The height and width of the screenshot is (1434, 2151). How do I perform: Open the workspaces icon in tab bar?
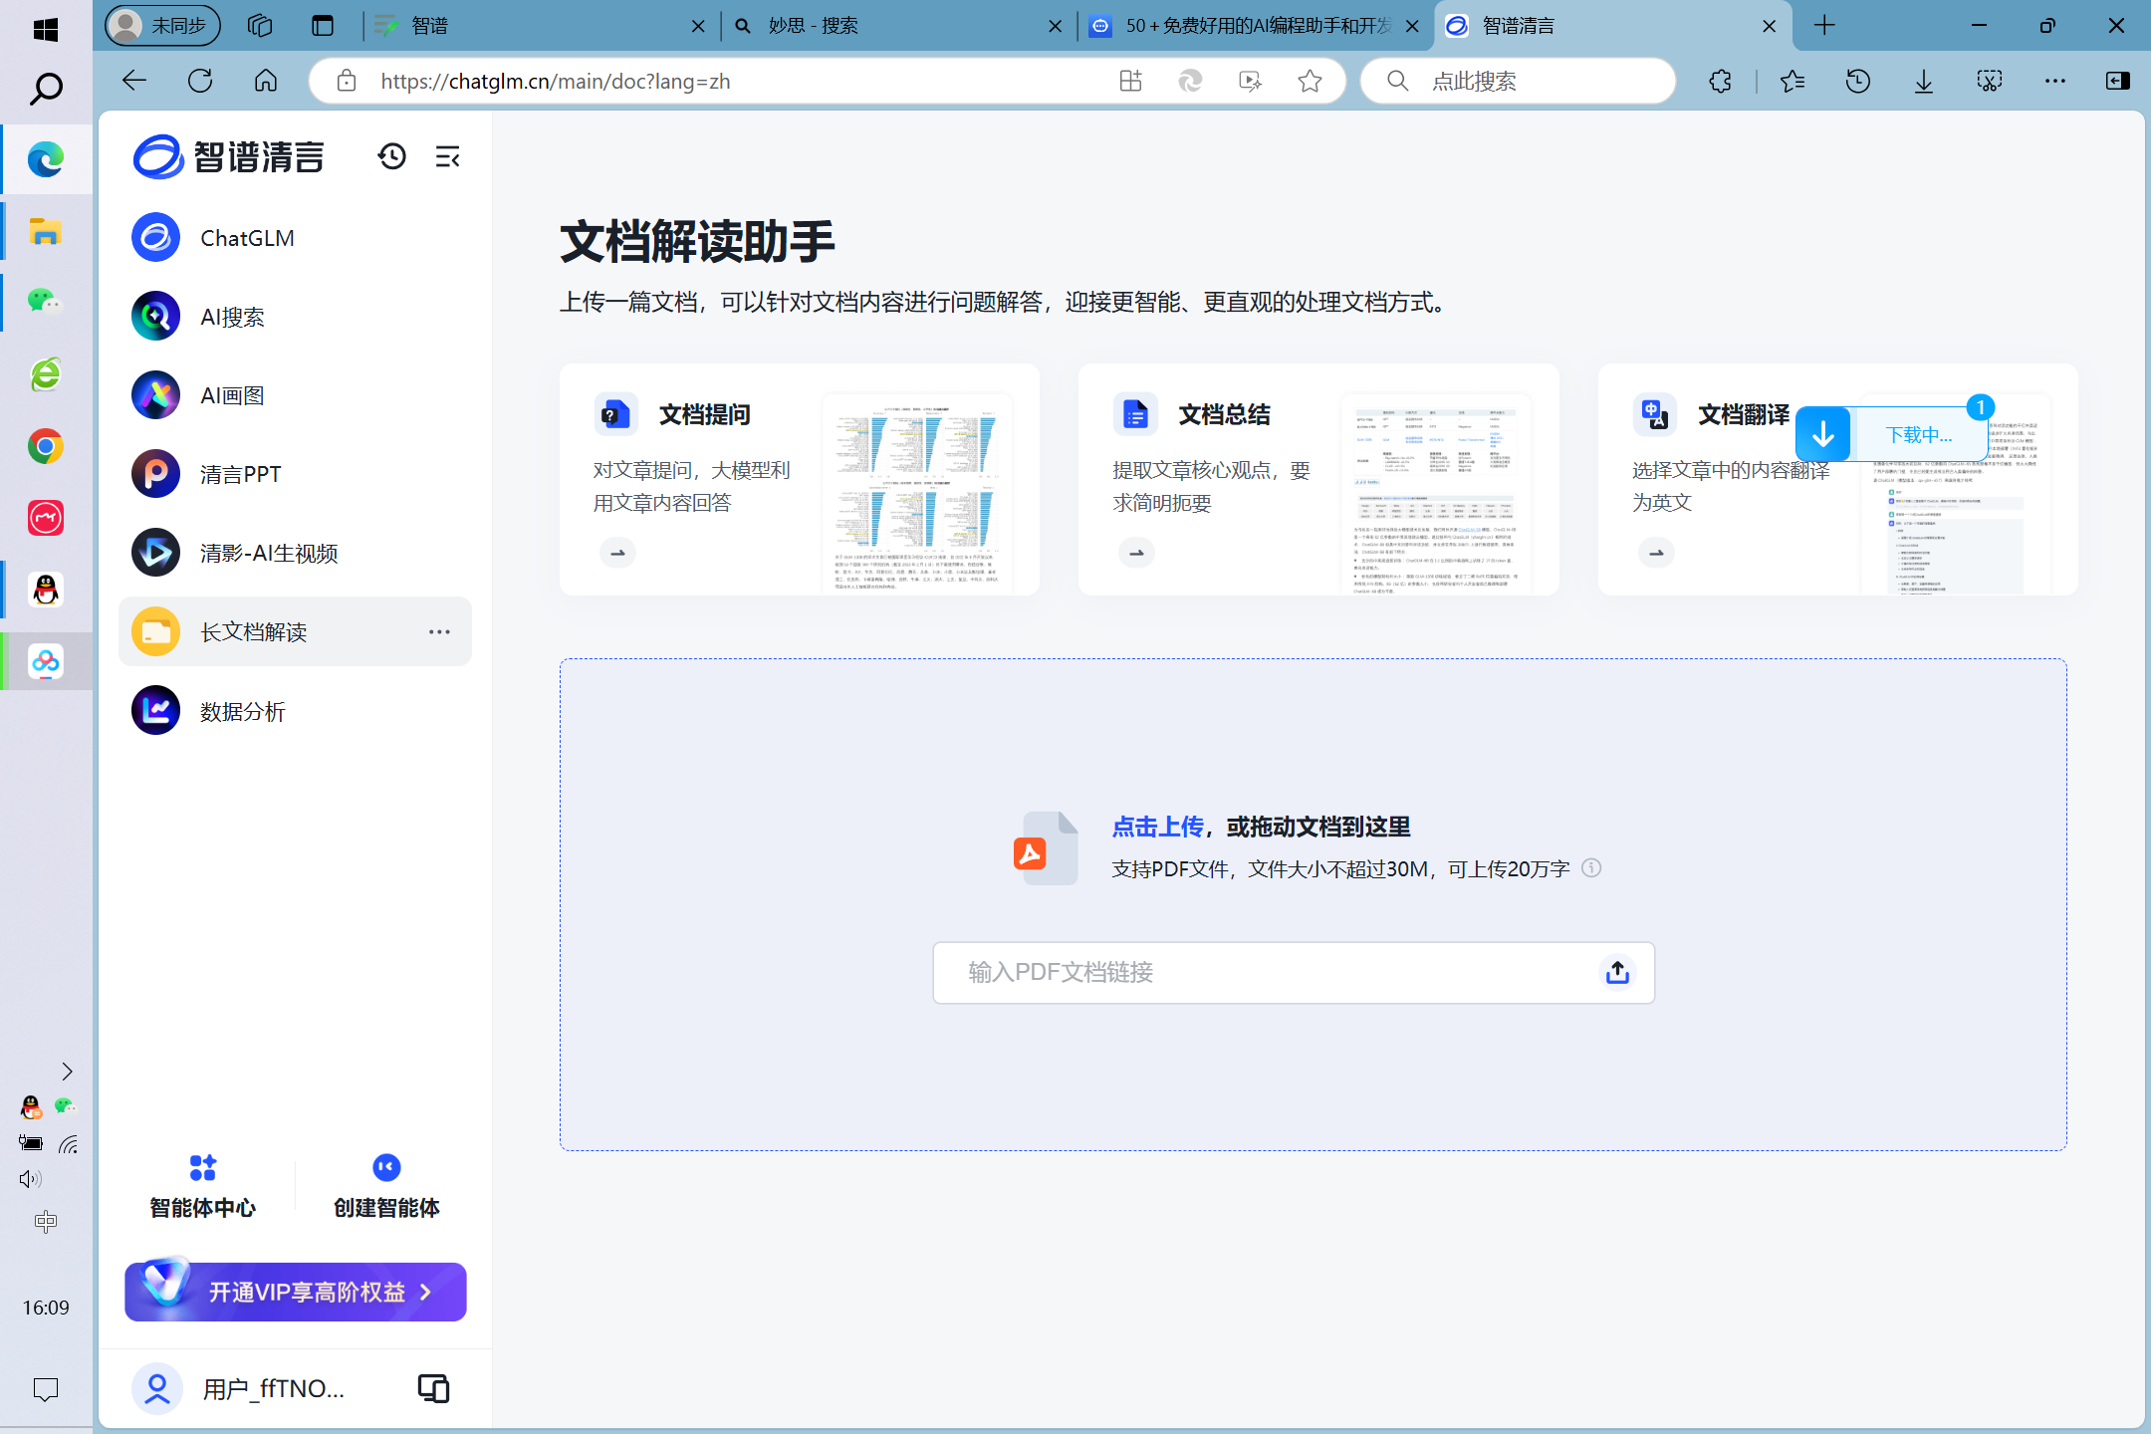click(x=260, y=26)
